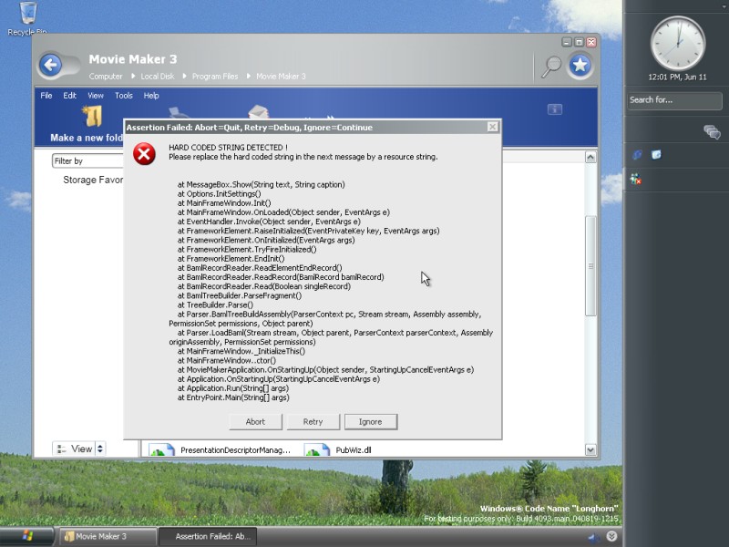Screen dimensions: 729x547
Task: Open the Recycle Bin desktop icon
Action: (x=27, y=18)
